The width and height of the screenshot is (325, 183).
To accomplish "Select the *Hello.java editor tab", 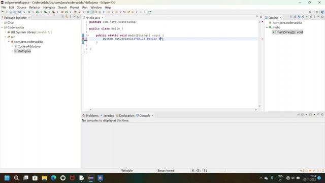I will pos(92,18).
